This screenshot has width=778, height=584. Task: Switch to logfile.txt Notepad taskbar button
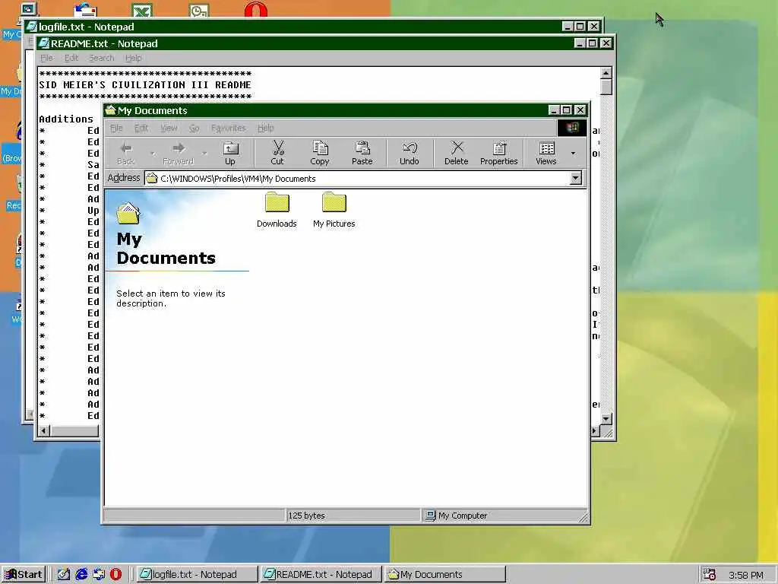click(x=197, y=575)
